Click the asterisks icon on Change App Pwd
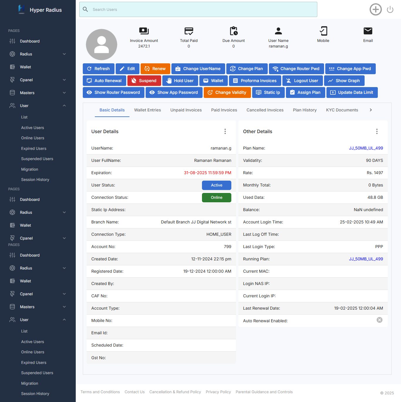Image resolution: width=401 pixels, height=402 pixels. [x=332, y=69]
